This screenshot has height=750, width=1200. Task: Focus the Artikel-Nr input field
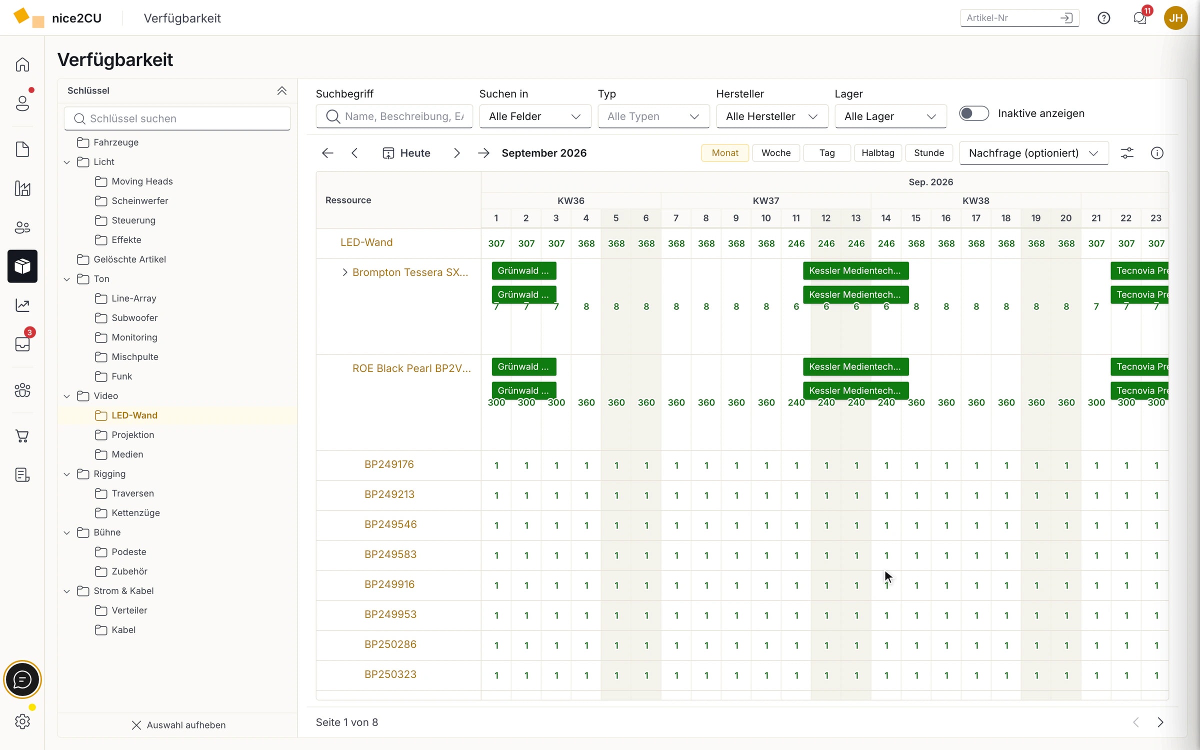(1019, 18)
